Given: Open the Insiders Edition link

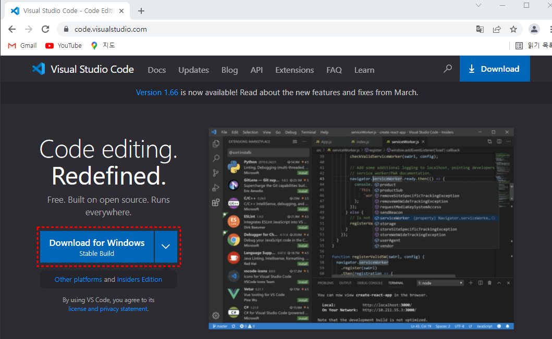Looking at the screenshot, I should 139,279.
